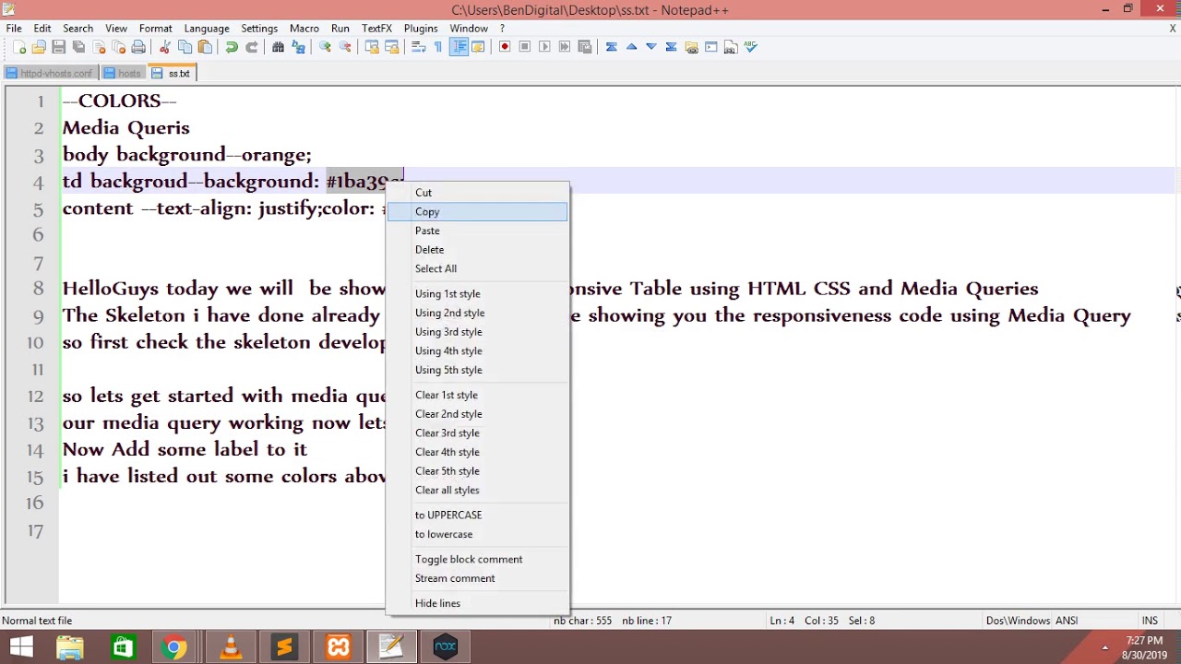Click the Dos\Windows status bar entry
This screenshot has height=664, width=1181.
tap(1018, 621)
